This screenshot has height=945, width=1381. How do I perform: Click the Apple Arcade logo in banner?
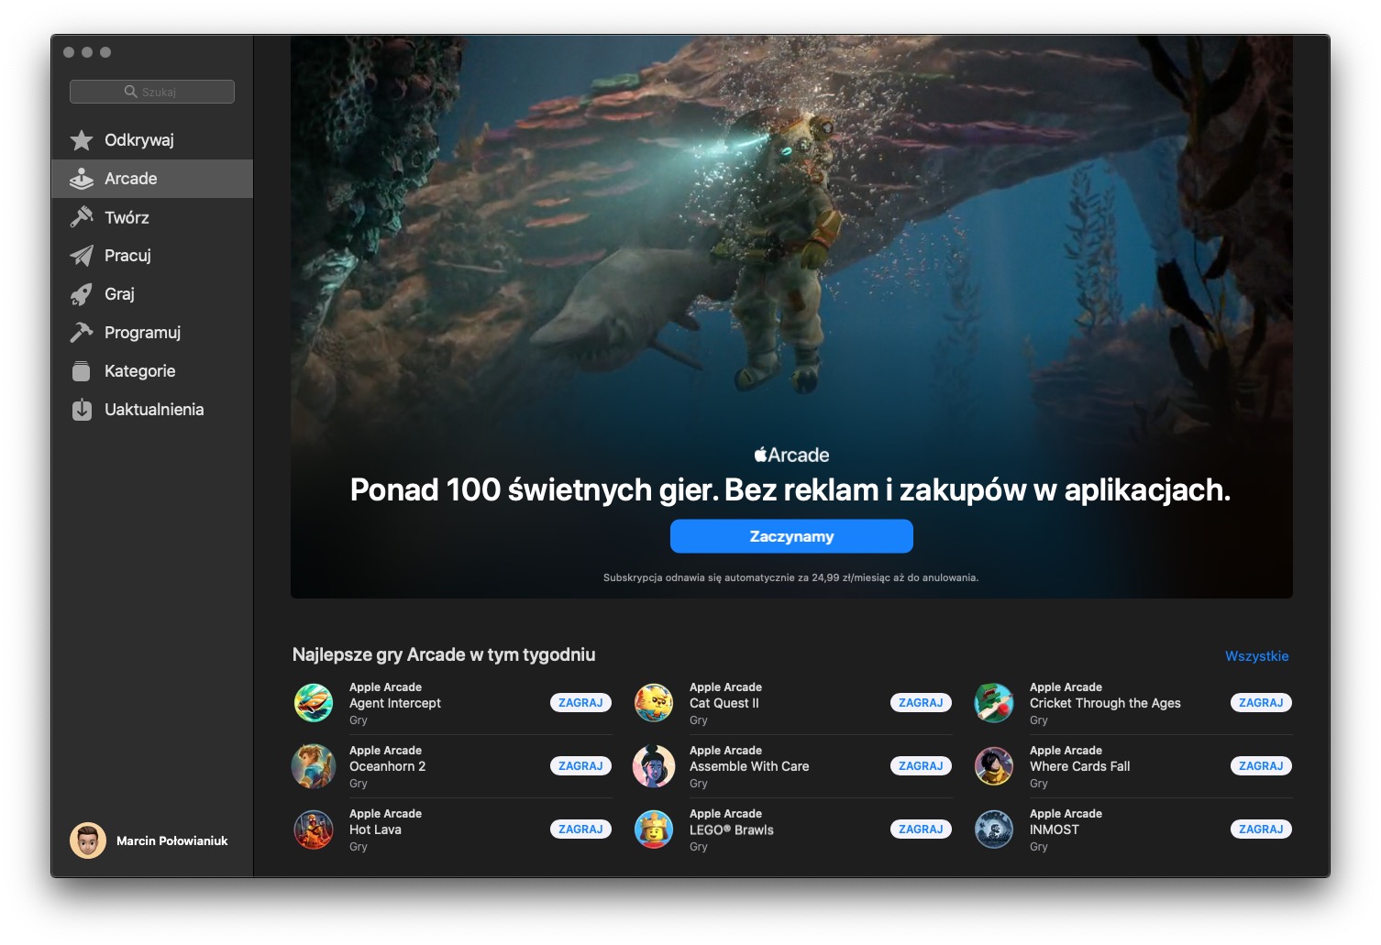point(791,455)
